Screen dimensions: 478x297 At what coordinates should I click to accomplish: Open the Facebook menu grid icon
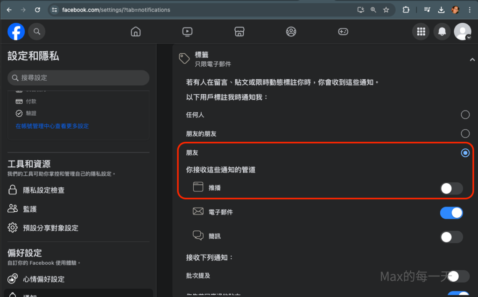pyautogui.click(x=421, y=32)
